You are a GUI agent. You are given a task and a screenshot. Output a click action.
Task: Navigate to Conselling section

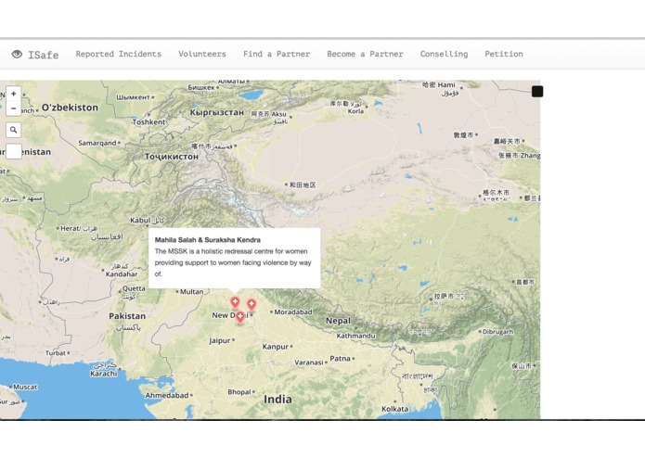tap(444, 54)
